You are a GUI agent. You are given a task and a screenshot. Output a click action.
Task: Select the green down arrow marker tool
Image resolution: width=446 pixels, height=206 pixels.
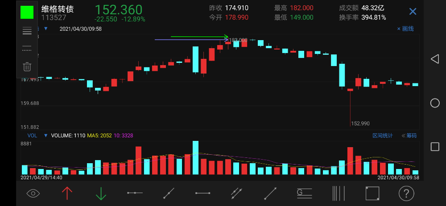(101, 194)
